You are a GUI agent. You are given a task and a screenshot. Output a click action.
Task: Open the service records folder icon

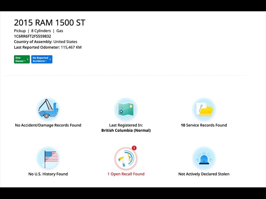pos(204,109)
